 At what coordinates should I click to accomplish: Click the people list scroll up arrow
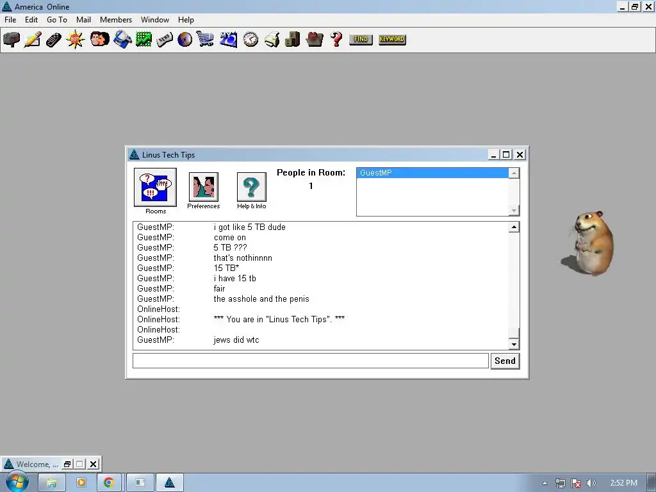point(514,173)
